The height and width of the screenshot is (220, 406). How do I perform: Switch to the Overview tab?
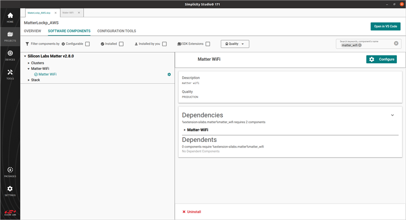[32, 31]
